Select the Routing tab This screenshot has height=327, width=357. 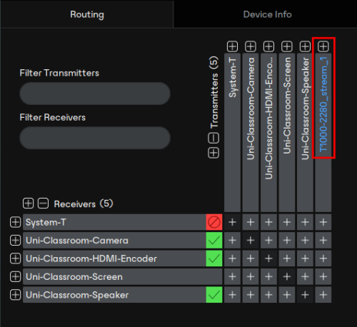tap(87, 14)
